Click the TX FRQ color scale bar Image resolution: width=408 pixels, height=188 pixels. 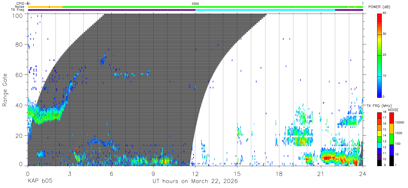coord(379,139)
